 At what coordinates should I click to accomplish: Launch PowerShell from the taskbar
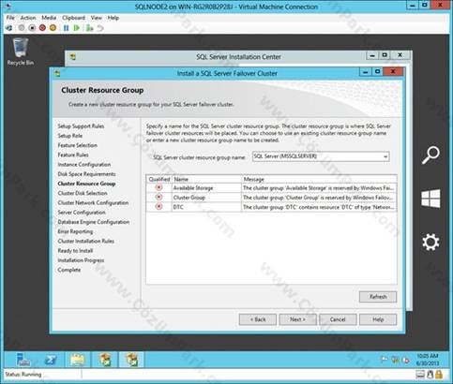point(51,360)
